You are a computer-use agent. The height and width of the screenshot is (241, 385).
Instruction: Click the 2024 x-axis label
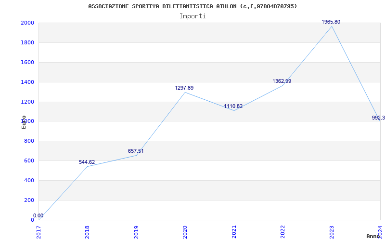coord(380,232)
